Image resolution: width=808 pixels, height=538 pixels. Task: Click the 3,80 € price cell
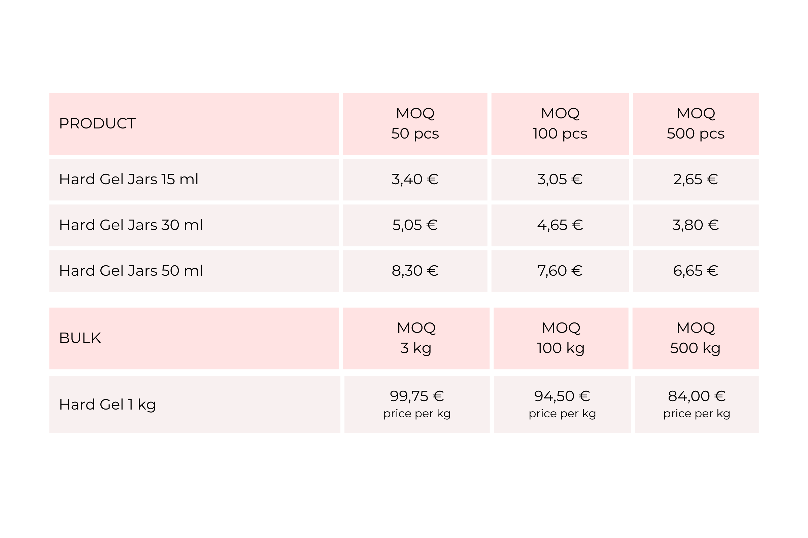(696, 225)
